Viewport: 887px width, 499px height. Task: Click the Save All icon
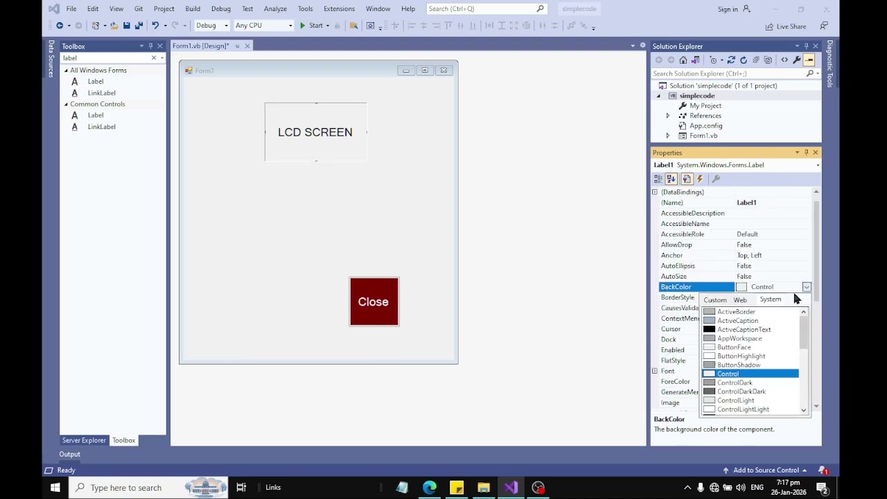[139, 26]
